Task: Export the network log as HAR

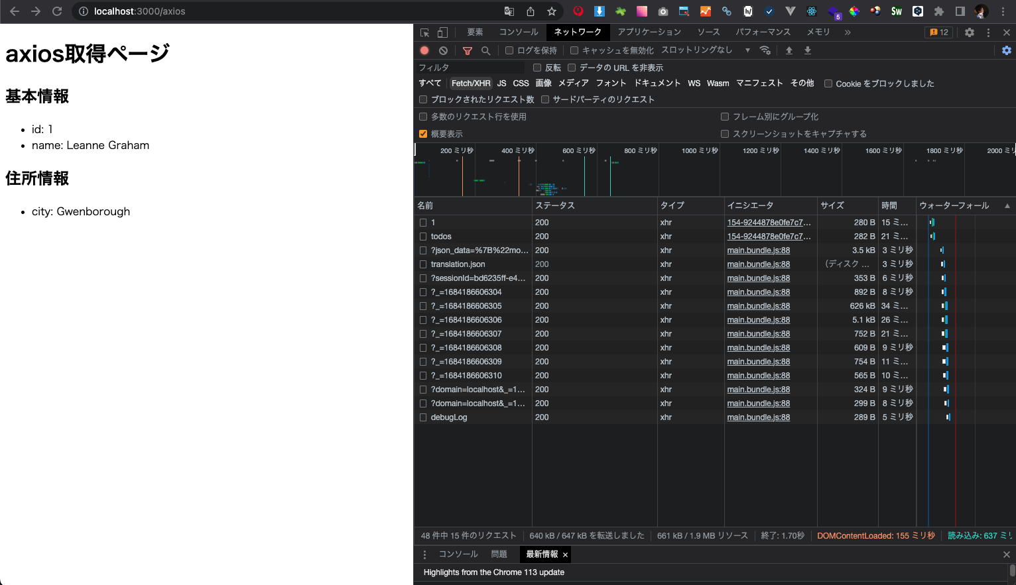Action: click(x=808, y=50)
